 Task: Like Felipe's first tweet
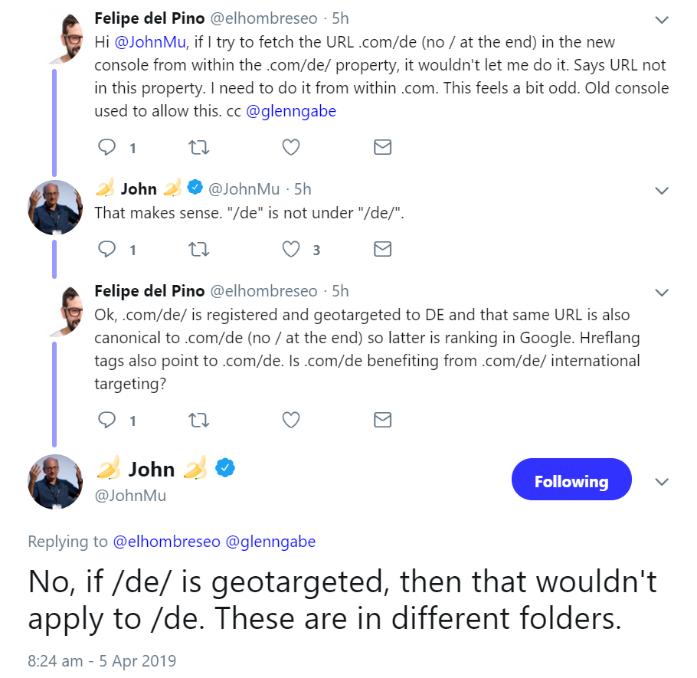(x=291, y=147)
